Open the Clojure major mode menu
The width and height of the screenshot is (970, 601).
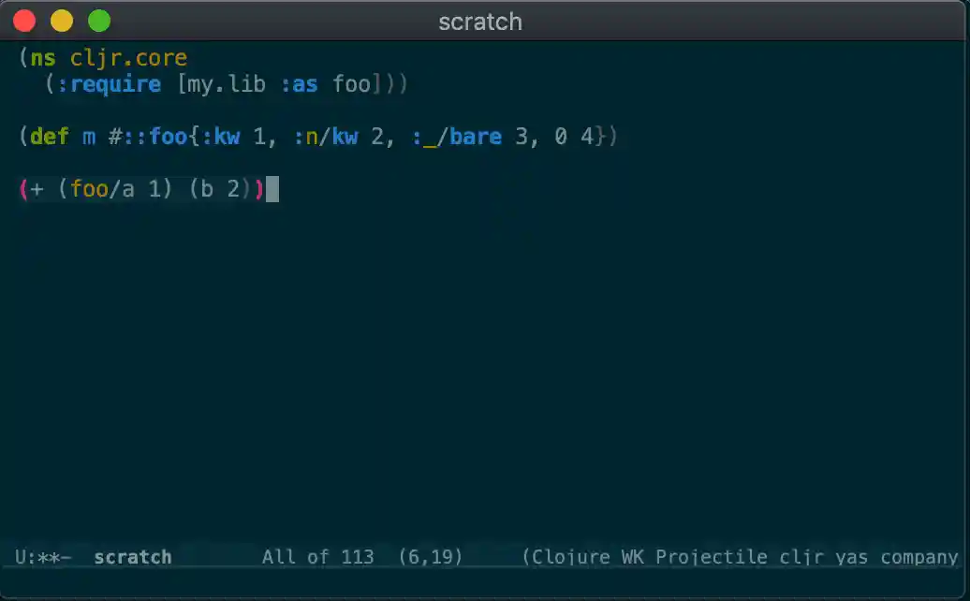coord(573,557)
